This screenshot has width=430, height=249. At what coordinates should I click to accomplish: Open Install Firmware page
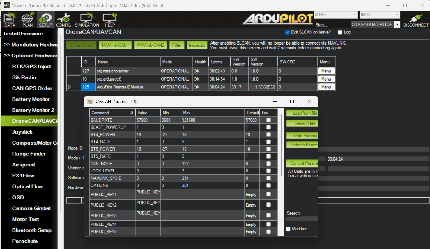pyautogui.click(x=23, y=34)
